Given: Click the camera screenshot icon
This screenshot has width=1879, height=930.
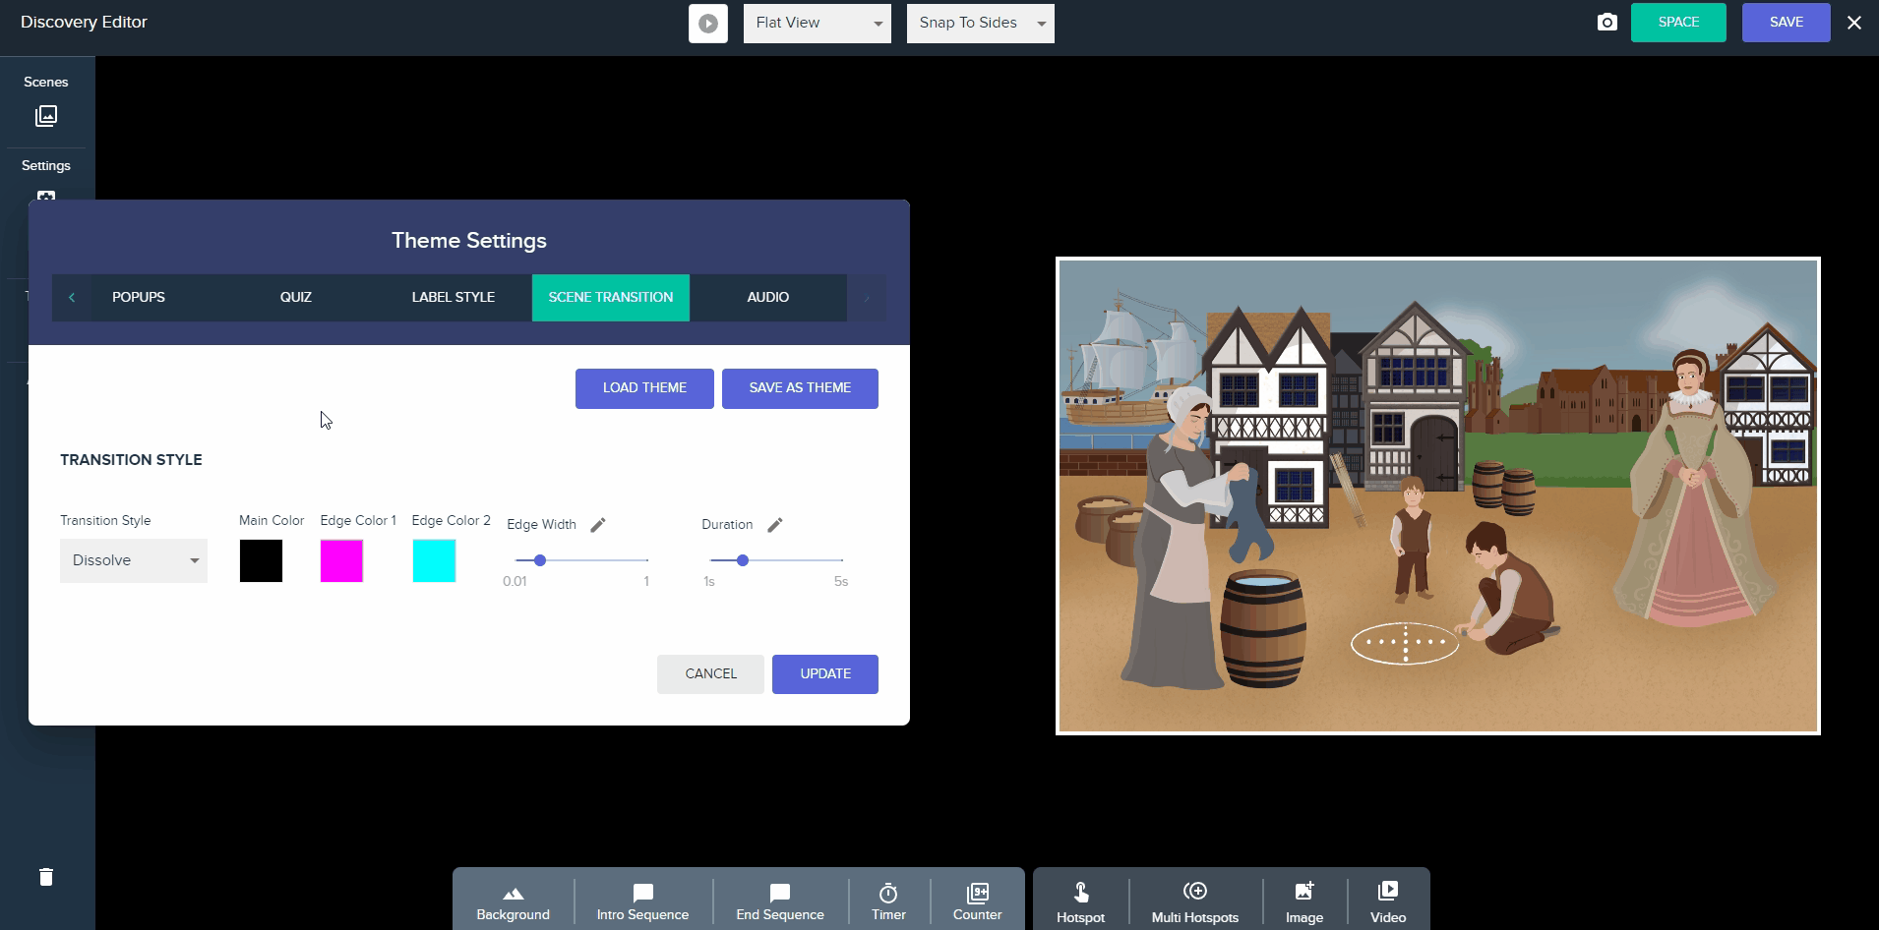Looking at the screenshot, I should coord(1606,23).
